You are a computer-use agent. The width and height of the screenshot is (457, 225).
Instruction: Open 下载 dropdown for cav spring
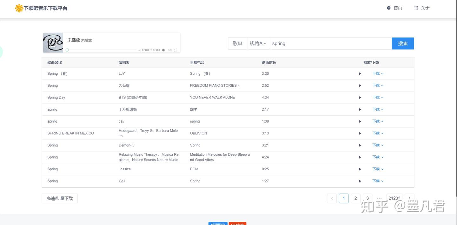(x=378, y=121)
